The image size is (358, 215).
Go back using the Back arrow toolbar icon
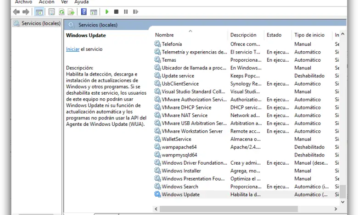pos(17,11)
